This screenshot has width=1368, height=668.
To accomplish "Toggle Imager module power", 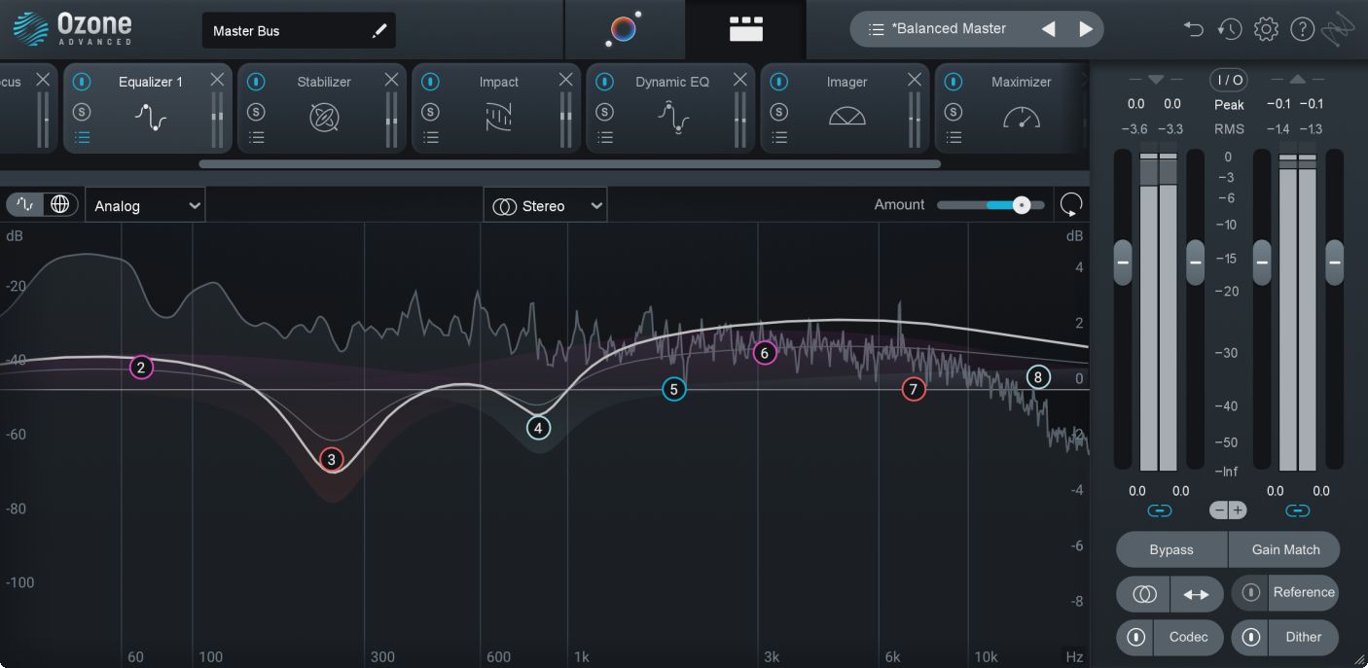I will (778, 82).
